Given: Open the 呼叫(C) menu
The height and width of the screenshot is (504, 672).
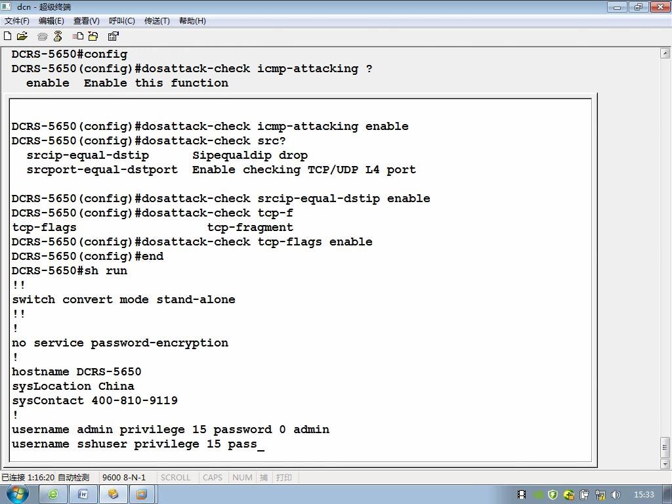Looking at the screenshot, I should pos(121,20).
